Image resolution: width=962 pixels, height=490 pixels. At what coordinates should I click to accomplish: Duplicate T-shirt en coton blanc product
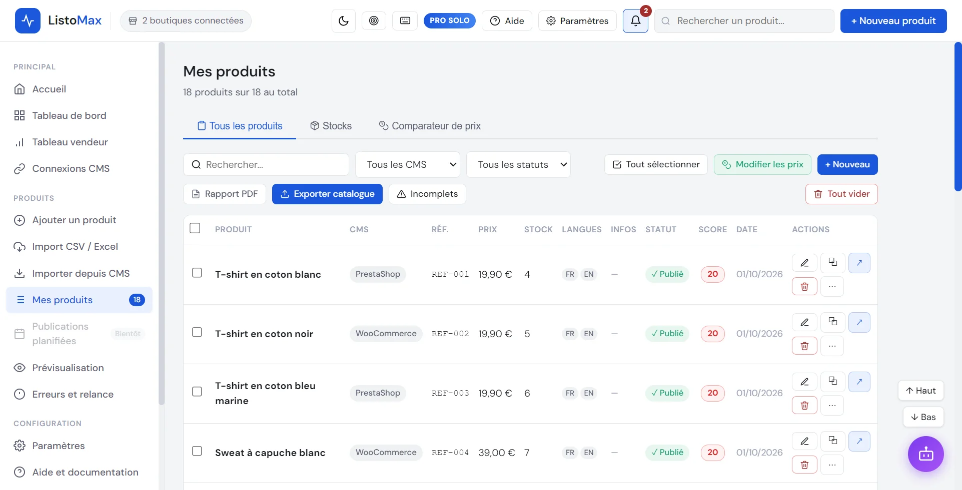click(x=832, y=263)
